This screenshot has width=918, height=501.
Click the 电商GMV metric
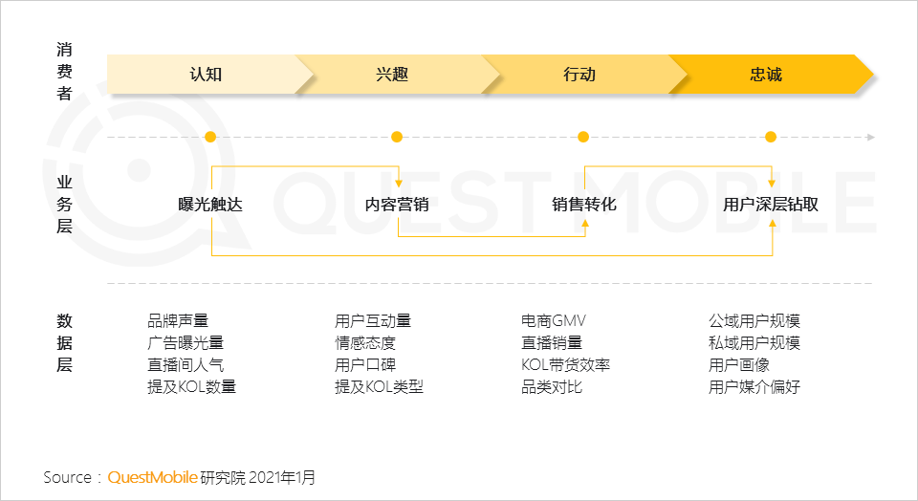554,320
